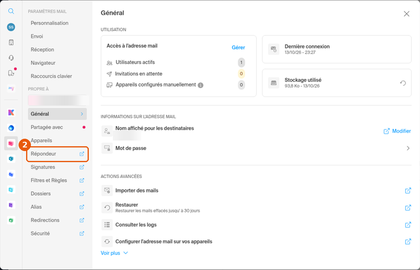Click the Utilisateurs actifs count badge
420x270 pixels.
(241, 62)
